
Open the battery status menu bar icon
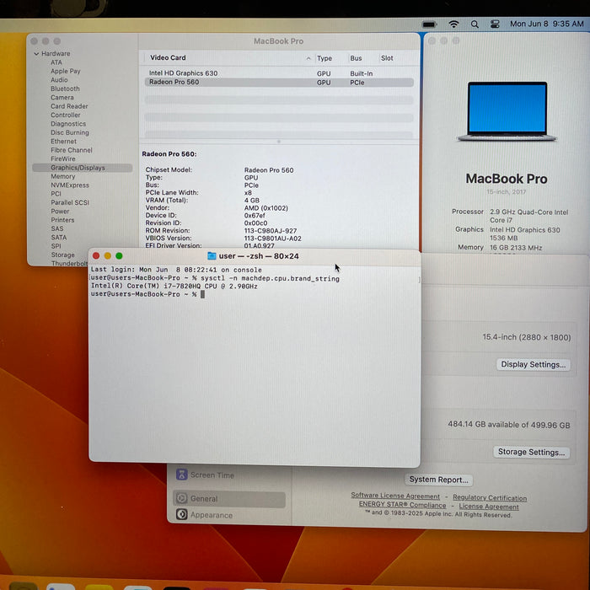click(428, 24)
